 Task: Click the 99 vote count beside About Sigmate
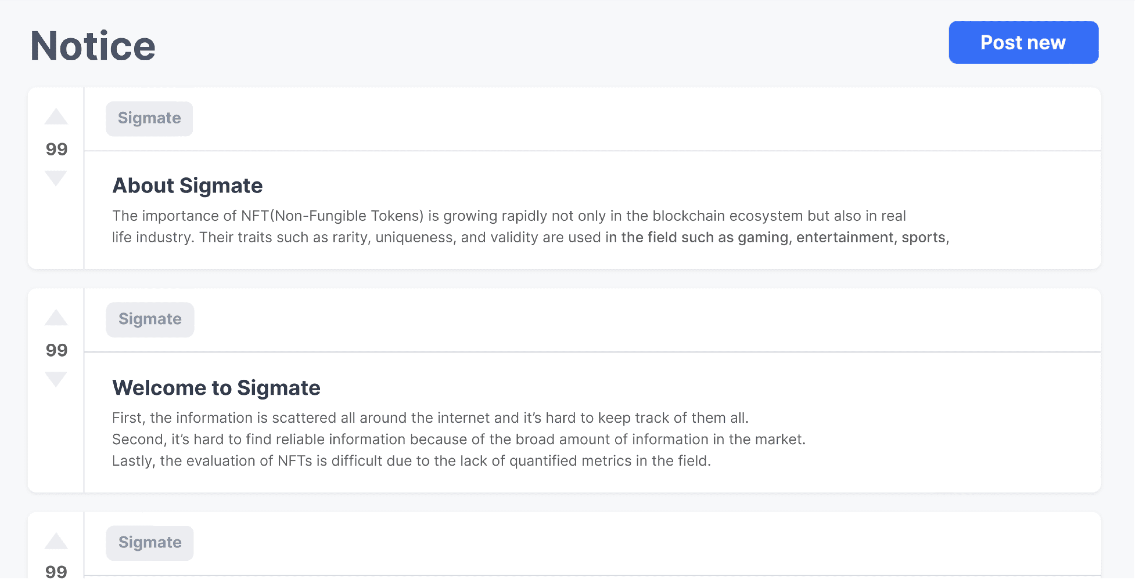click(x=57, y=149)
